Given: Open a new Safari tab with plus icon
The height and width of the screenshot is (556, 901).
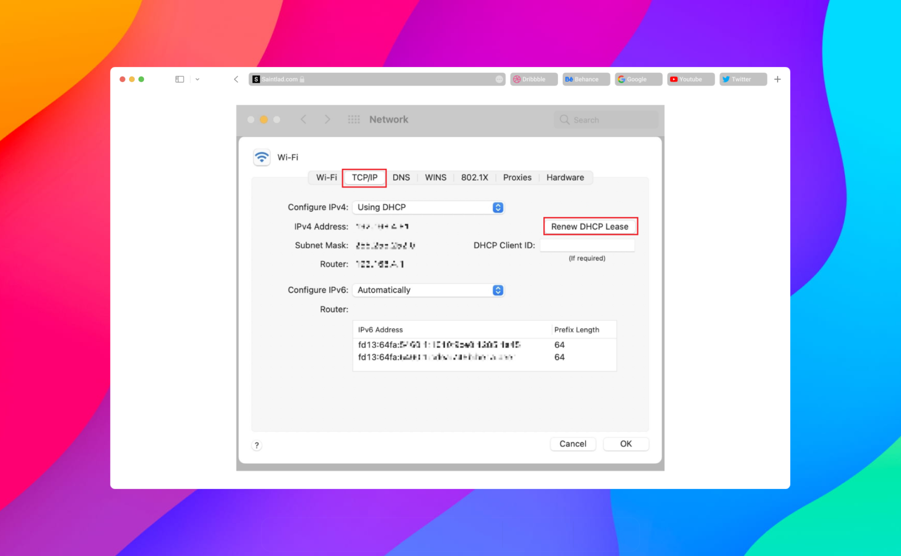Looking at the screenshot, I should pyautogui.click(x=778, y=79).
